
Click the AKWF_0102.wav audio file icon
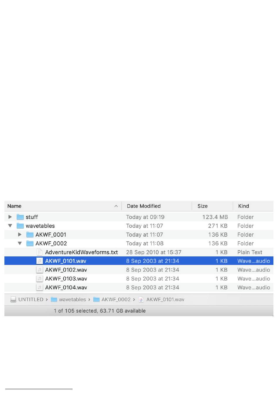[40, 270]
